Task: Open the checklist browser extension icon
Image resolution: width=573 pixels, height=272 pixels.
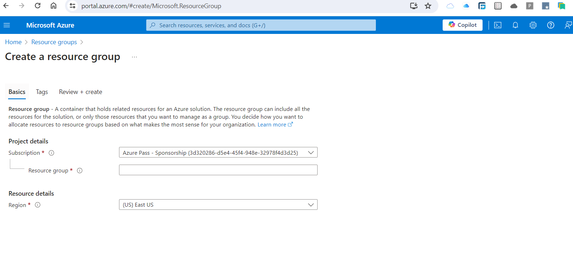Action: [498, 6]
